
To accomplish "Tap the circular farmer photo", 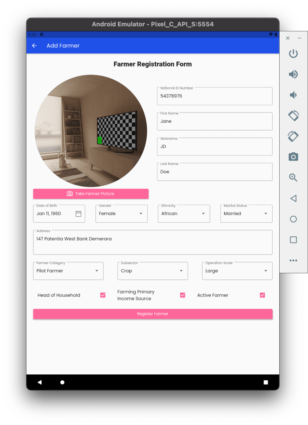I will (91, 131).
